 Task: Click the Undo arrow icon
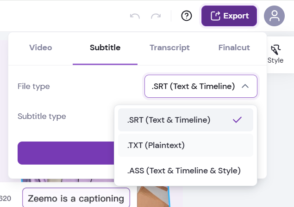click(x=135, y=16)
